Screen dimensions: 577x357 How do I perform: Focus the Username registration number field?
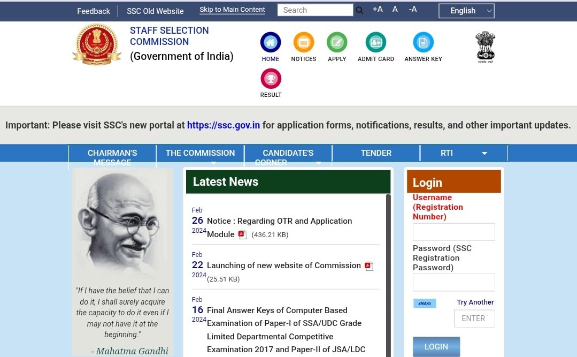[x=453, y=232]
